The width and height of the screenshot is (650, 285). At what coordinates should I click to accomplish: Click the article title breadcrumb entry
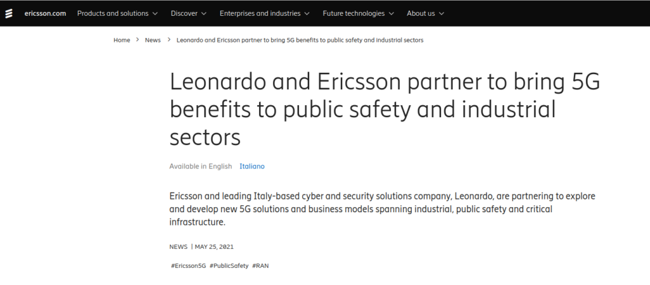pos(301,40)
